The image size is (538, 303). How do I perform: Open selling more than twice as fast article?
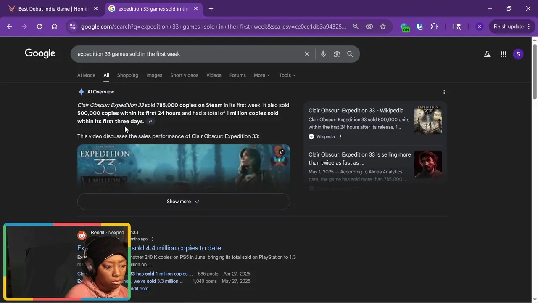coord(360,159)
